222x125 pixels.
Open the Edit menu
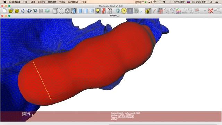tap(33, 2)
